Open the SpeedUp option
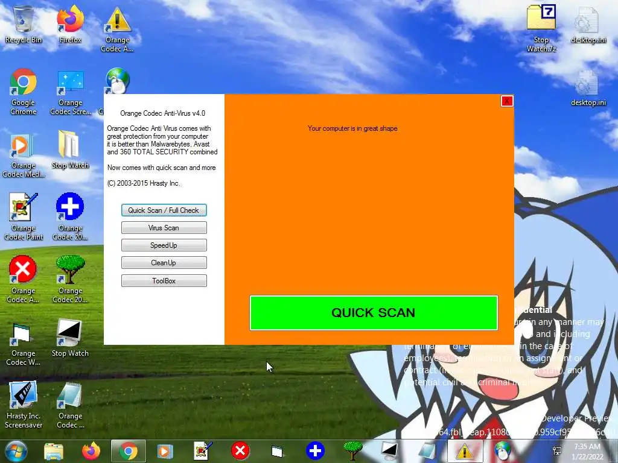 [164, 245]
